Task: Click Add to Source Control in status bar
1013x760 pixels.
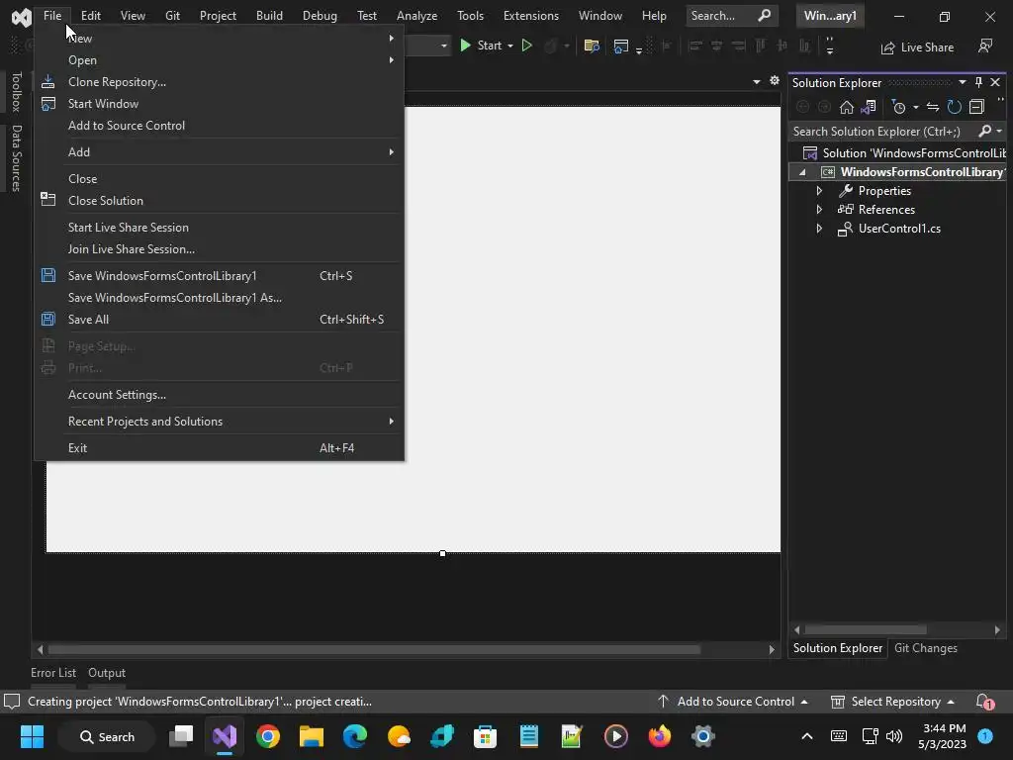Action: (x=733, y=702)
